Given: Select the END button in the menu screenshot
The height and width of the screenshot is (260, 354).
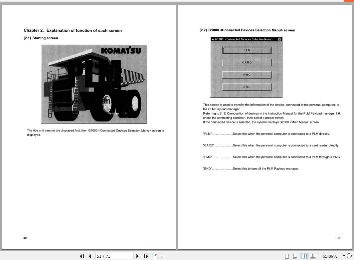Looking at the screenshot, I should pos(247,87).
